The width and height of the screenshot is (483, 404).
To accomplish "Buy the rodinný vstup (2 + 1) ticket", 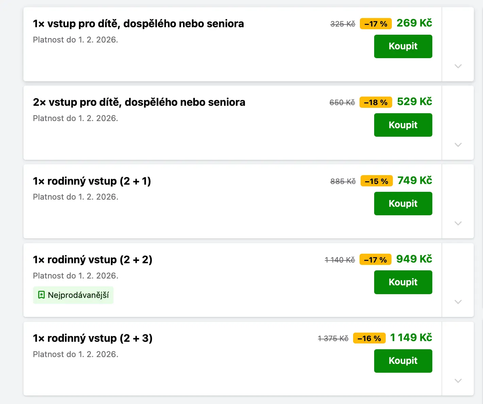I will click(x=403, y=203).
